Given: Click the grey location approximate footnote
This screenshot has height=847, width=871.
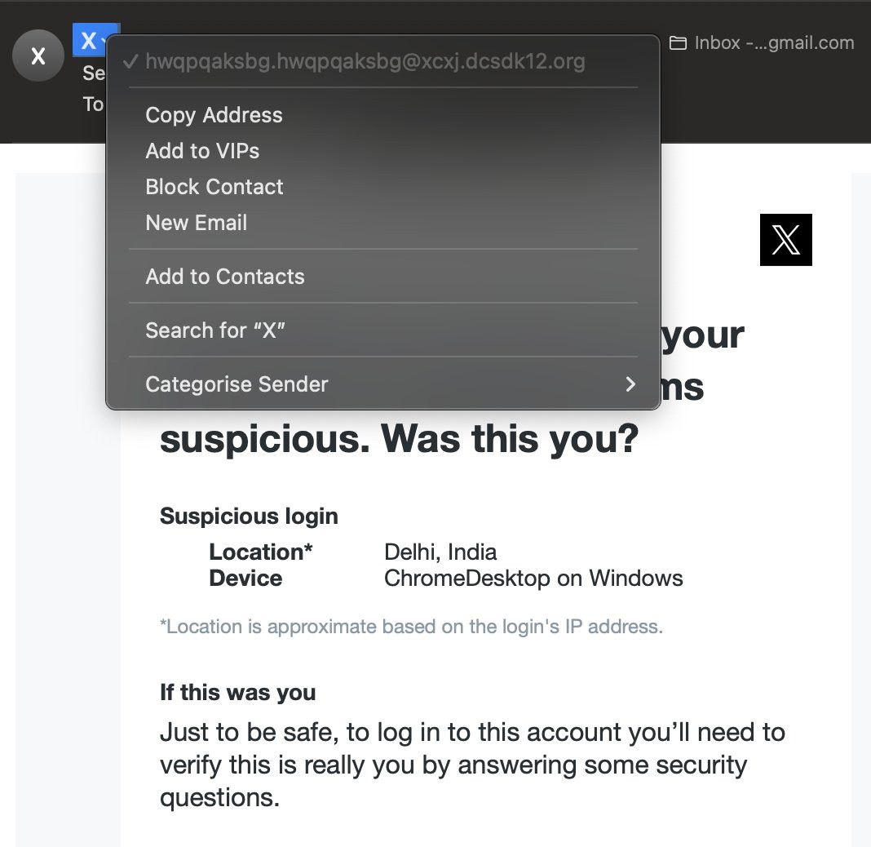Looking at the screenshot, I should [411, 627].
